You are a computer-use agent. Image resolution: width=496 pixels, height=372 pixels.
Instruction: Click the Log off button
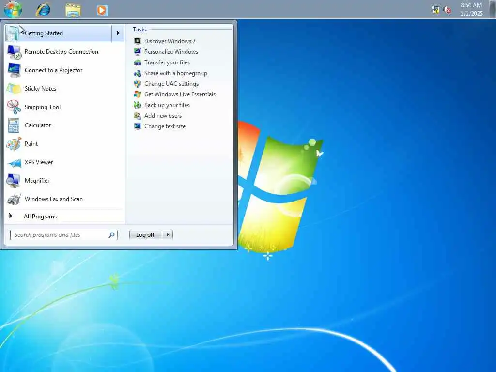pos(145,235)
